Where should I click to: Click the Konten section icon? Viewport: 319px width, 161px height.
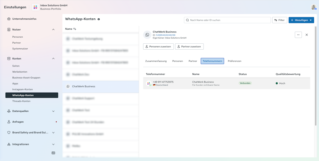9,58
